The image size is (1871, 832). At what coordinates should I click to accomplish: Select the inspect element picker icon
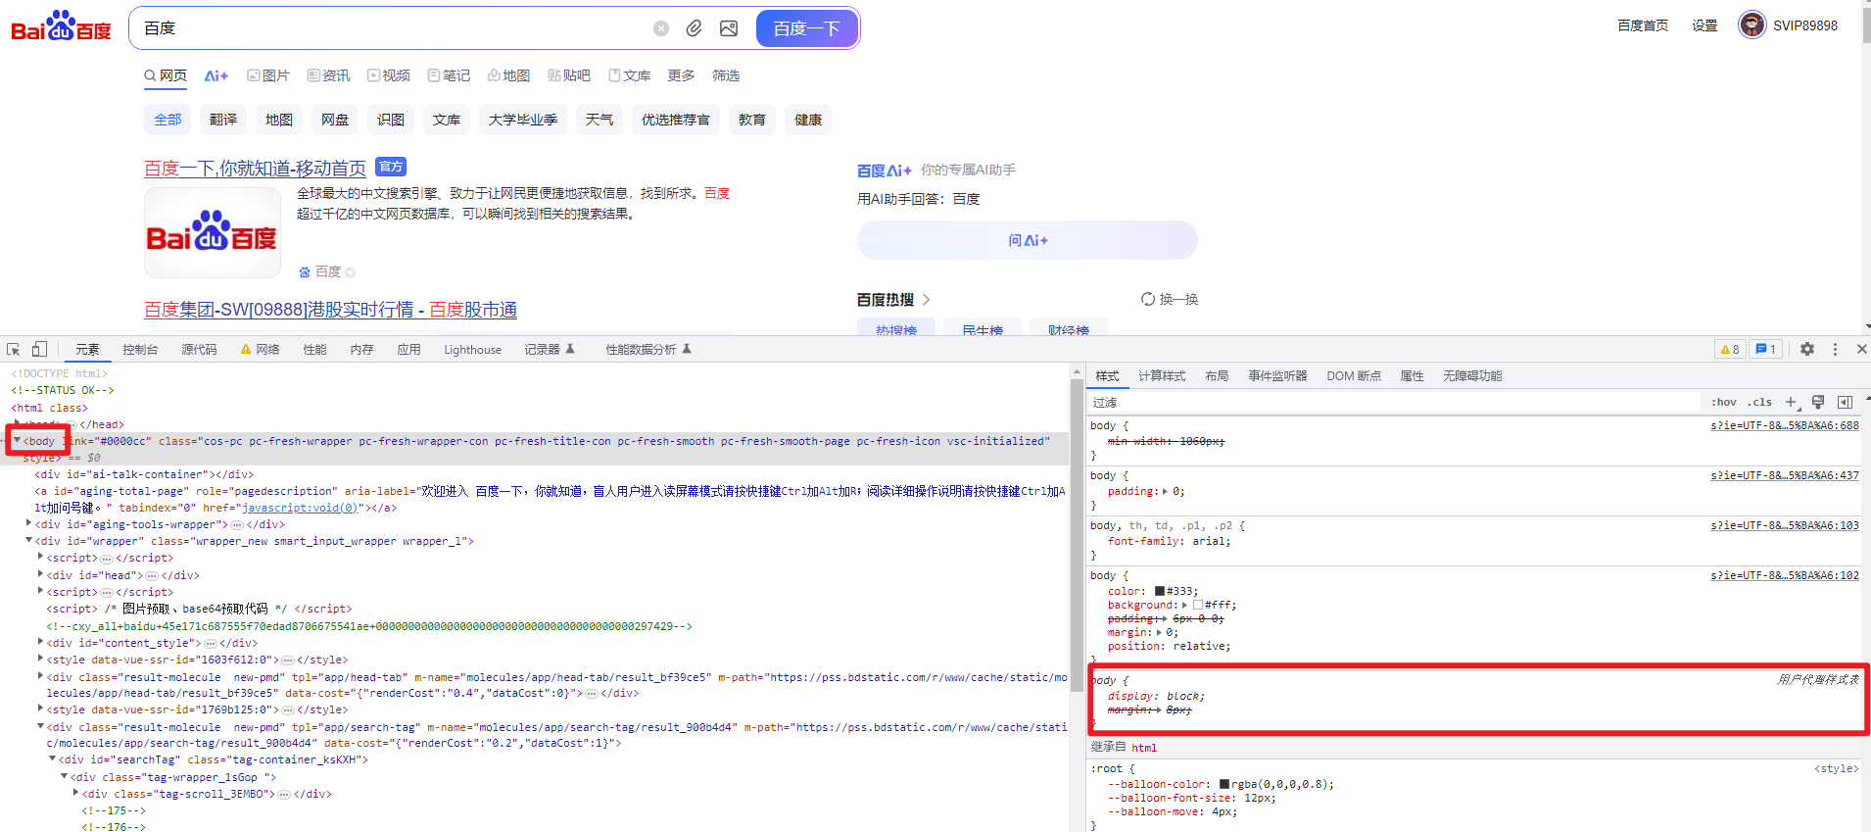(x=14, y=350)
